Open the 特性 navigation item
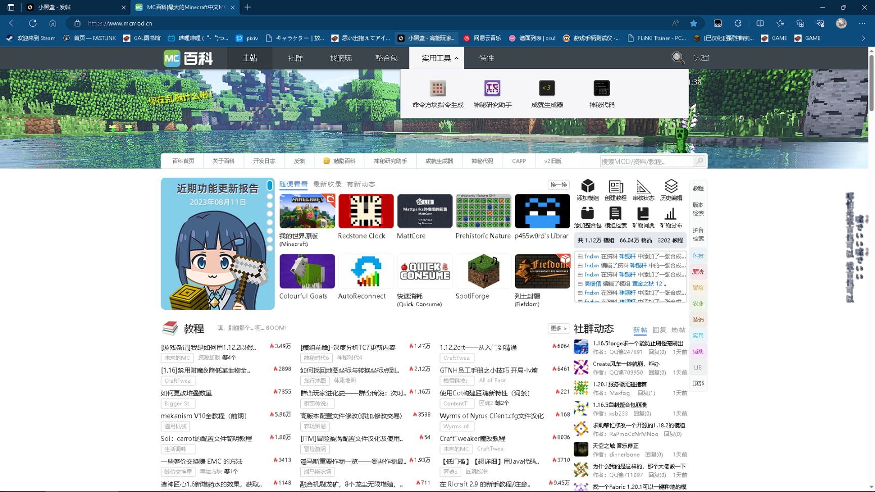The width and height of the screenshot is (875, 492). click(x=487, y=58)
